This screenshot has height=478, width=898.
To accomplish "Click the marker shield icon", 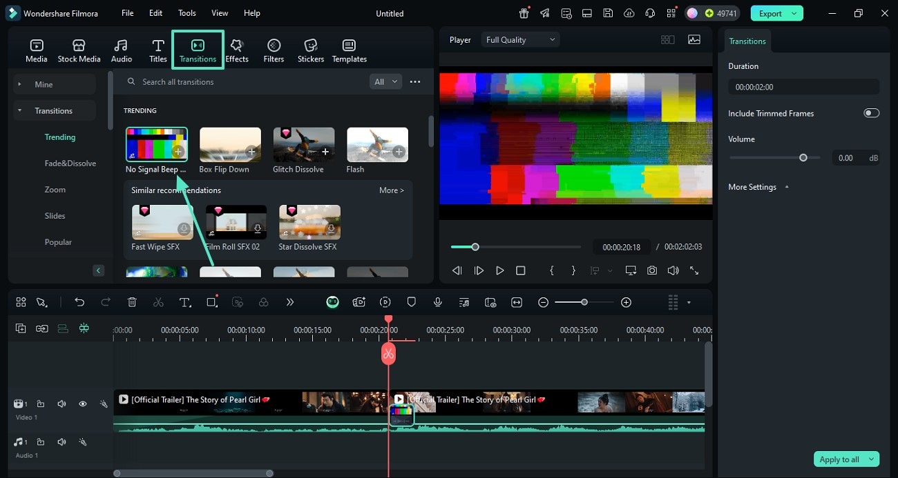I will (411, 302).
